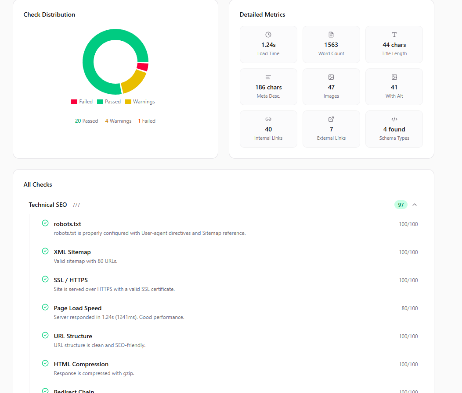Click the T icon above Title Length
Screen dimensions: 462x393
pos(394,35)
